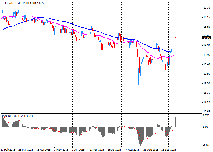
Task: Click the 0.00 MACD scale label
Action: click(205, 127)
